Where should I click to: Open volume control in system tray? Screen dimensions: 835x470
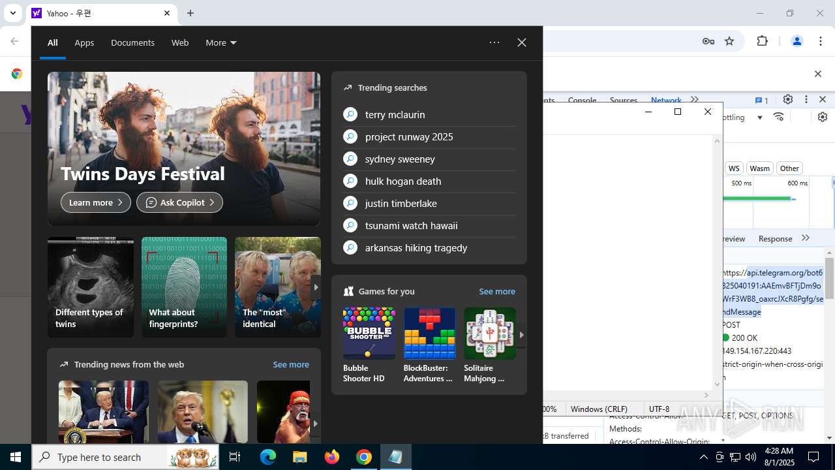coord(751,457)
